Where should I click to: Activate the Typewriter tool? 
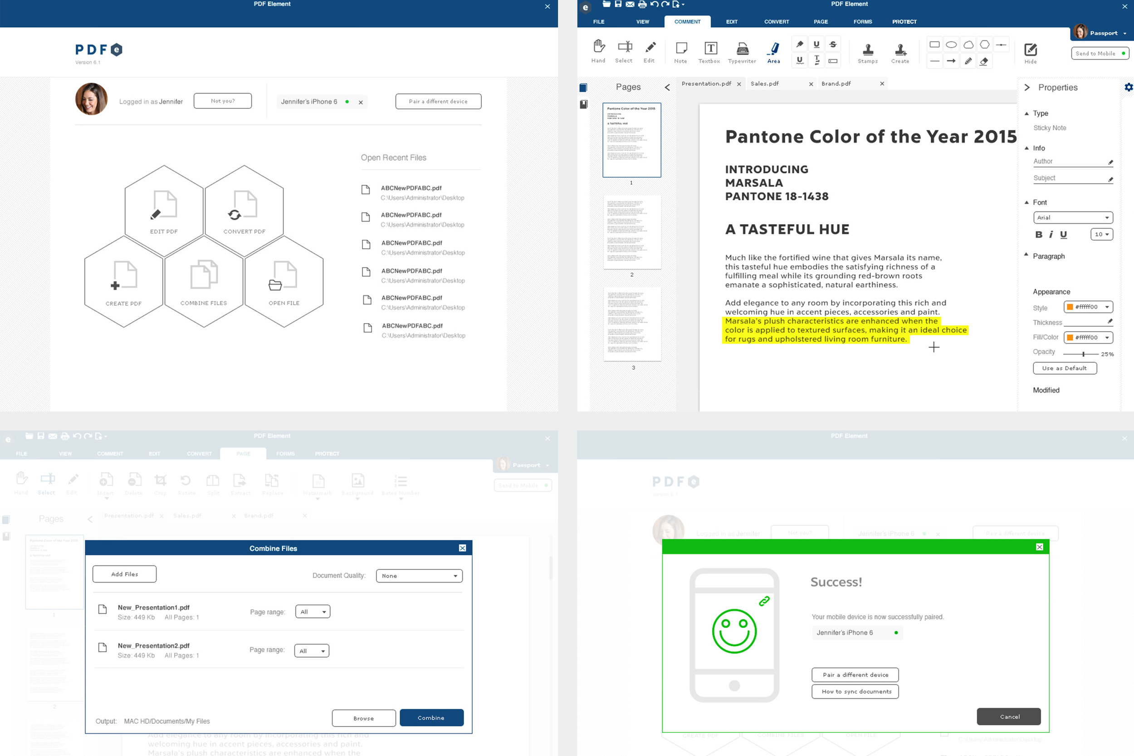(x=742, y=53)
